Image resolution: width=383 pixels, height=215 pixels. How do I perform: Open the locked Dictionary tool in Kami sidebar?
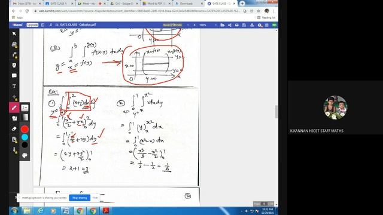(x=14, y=44)
